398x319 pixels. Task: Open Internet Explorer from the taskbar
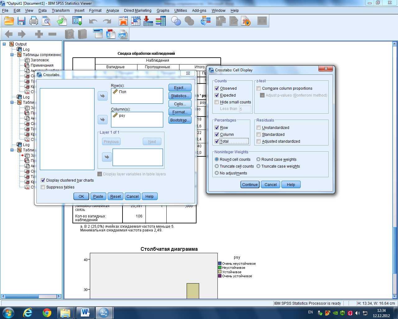(28, 312)
